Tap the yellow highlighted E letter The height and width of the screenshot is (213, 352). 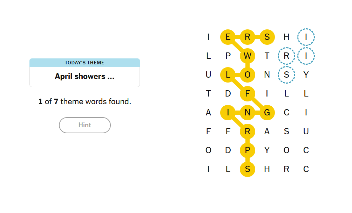(228, 37)
